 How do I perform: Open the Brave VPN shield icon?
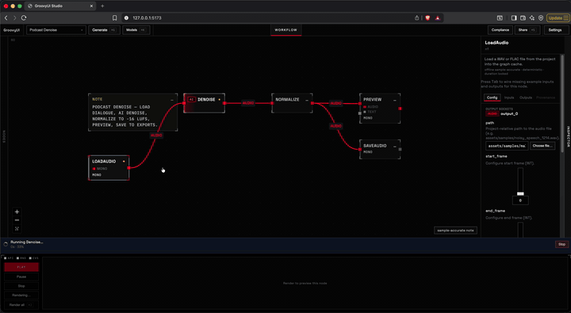(x=541, y=18)
